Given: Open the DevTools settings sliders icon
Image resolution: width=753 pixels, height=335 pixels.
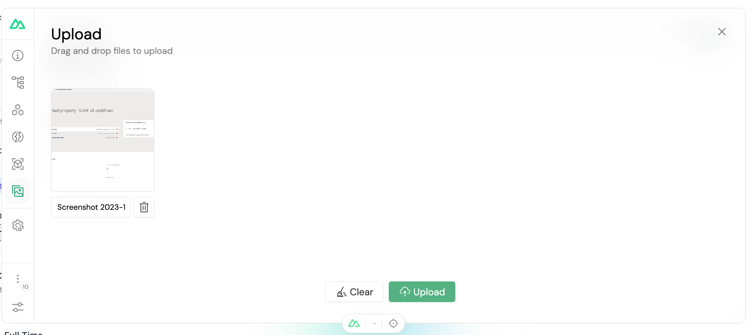Looking at the screenshot, I should 18,307.
